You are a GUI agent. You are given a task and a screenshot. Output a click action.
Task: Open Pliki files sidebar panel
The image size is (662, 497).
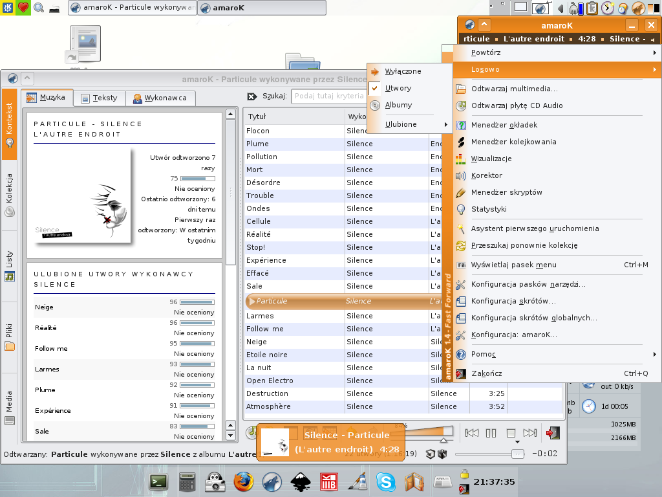(9, 337)
